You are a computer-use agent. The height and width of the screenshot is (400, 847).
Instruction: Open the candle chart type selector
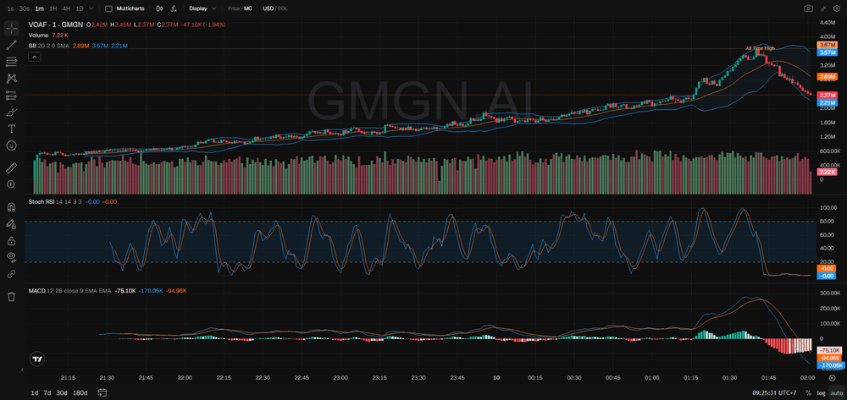tap(159, 8)
